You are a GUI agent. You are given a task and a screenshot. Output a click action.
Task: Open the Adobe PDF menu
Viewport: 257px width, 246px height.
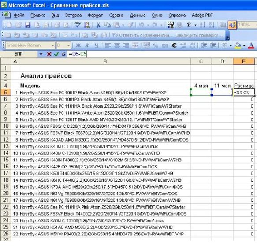click(202, 15)
